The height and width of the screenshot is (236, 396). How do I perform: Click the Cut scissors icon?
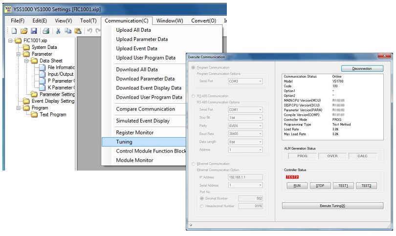(58, 30)
